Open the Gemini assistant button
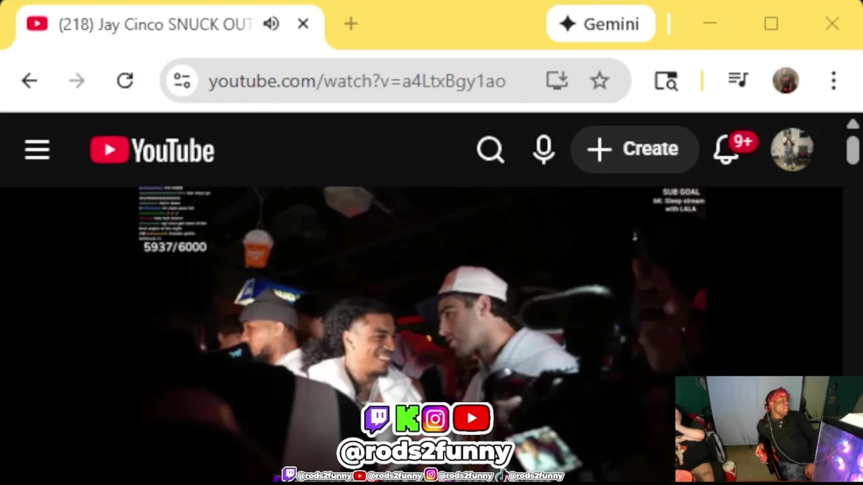Image resolution: width=863 pixels, height=485 pixels. (600, 24)
